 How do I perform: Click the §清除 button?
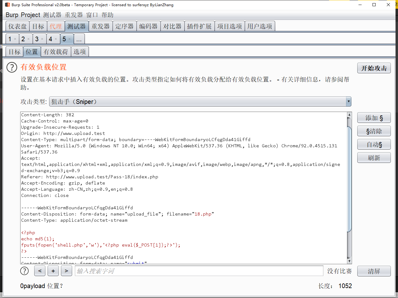pyautogui.click(x=374, y=131)
